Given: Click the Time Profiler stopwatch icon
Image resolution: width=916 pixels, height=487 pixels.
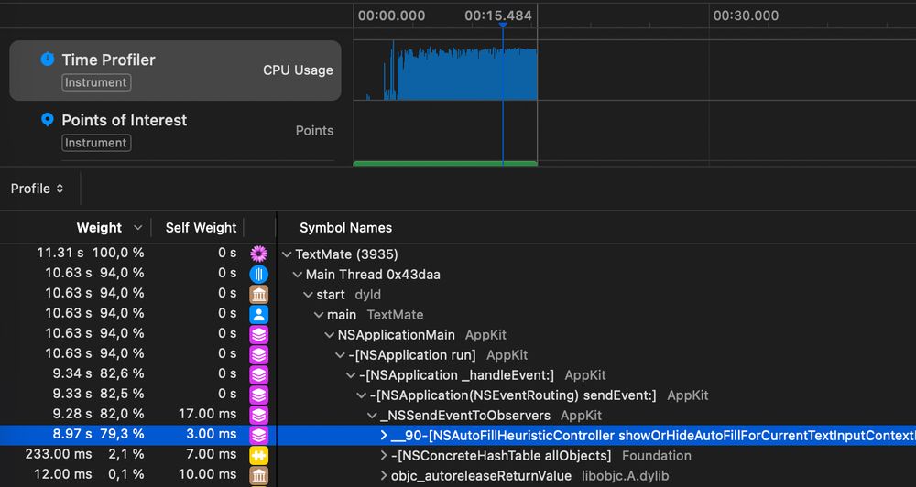Looking at the screenshot, I should point(48,59).
